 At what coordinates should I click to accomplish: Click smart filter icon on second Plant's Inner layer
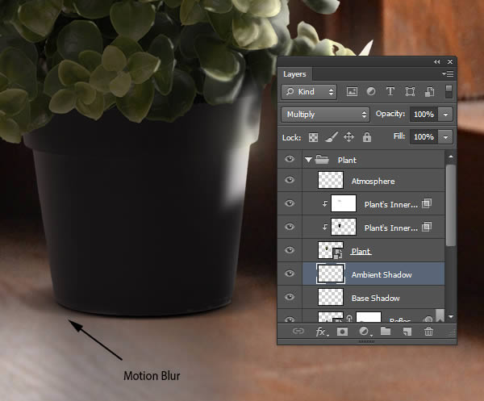pyautogui.click(x=427, y=227)
